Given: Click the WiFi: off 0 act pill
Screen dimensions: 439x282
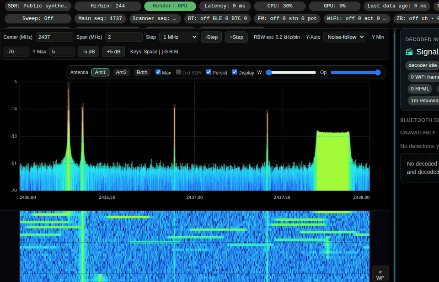Looking at the screenshot, I should pyautogui.click(x=357, y=18).
